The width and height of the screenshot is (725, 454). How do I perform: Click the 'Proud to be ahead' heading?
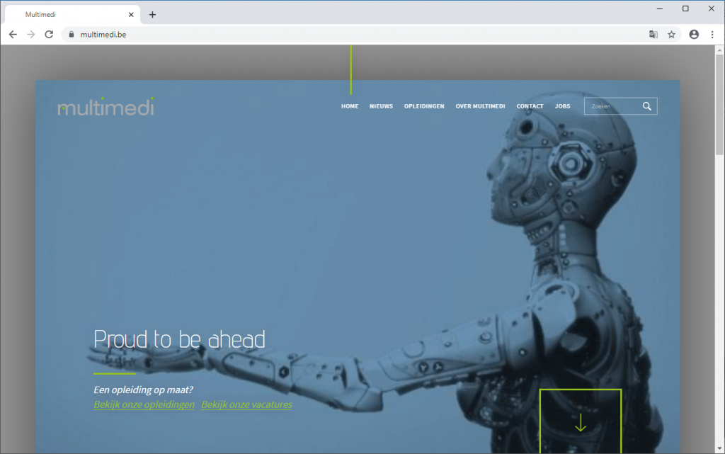tap(179, 339)
